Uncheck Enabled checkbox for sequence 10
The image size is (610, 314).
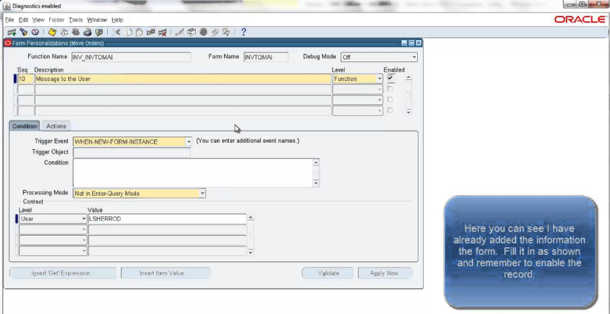390,78
